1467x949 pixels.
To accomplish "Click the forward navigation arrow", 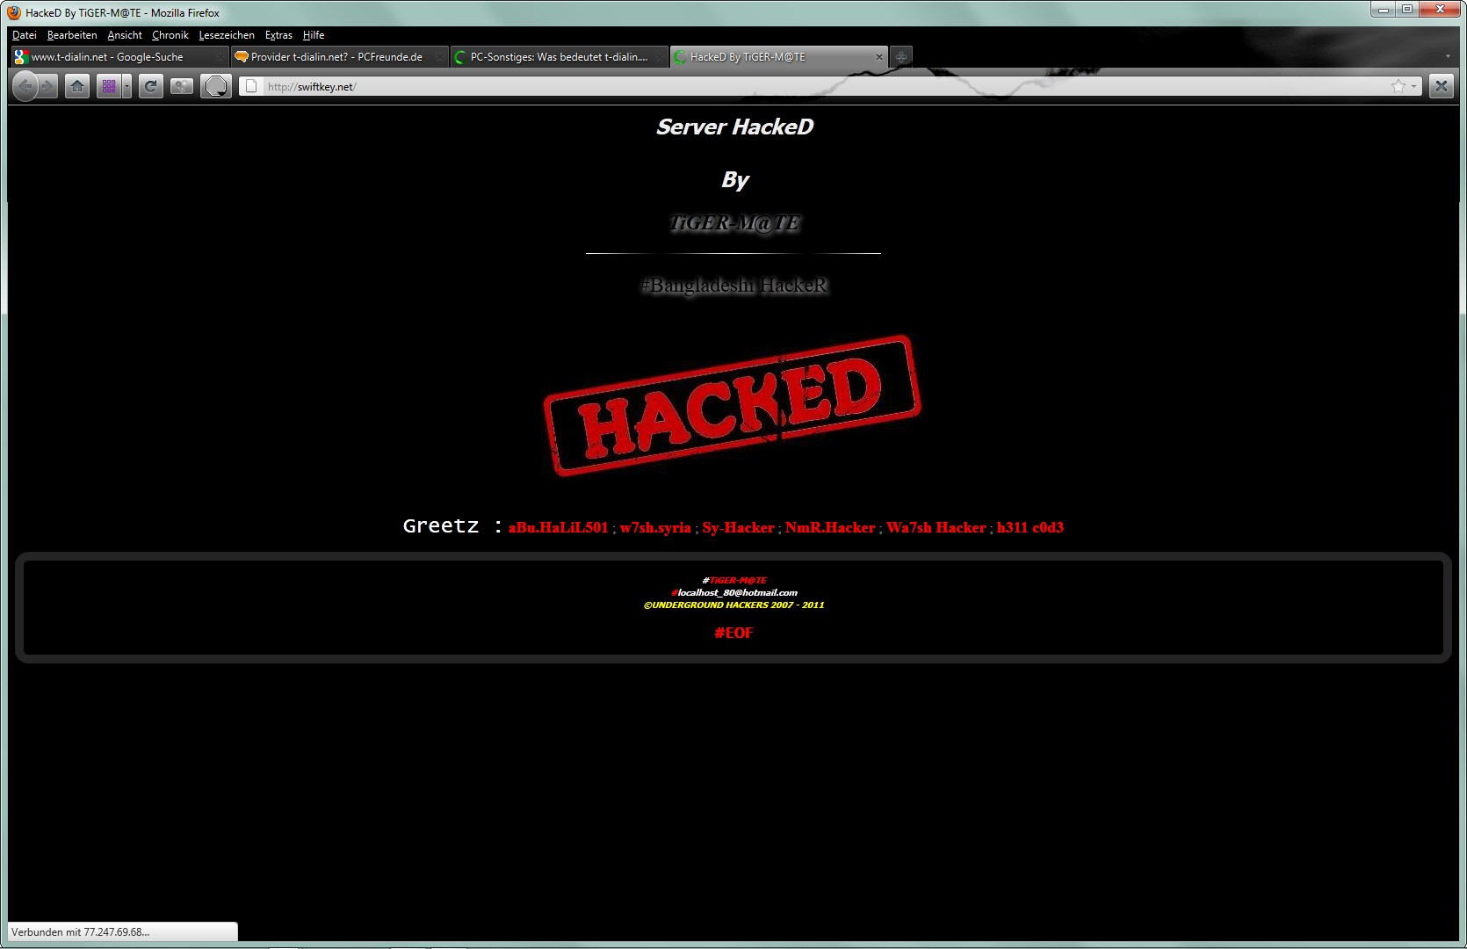I will [48, 86].
